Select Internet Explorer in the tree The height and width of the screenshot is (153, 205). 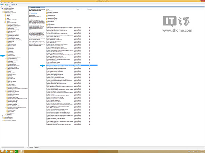tap(12, 56)
